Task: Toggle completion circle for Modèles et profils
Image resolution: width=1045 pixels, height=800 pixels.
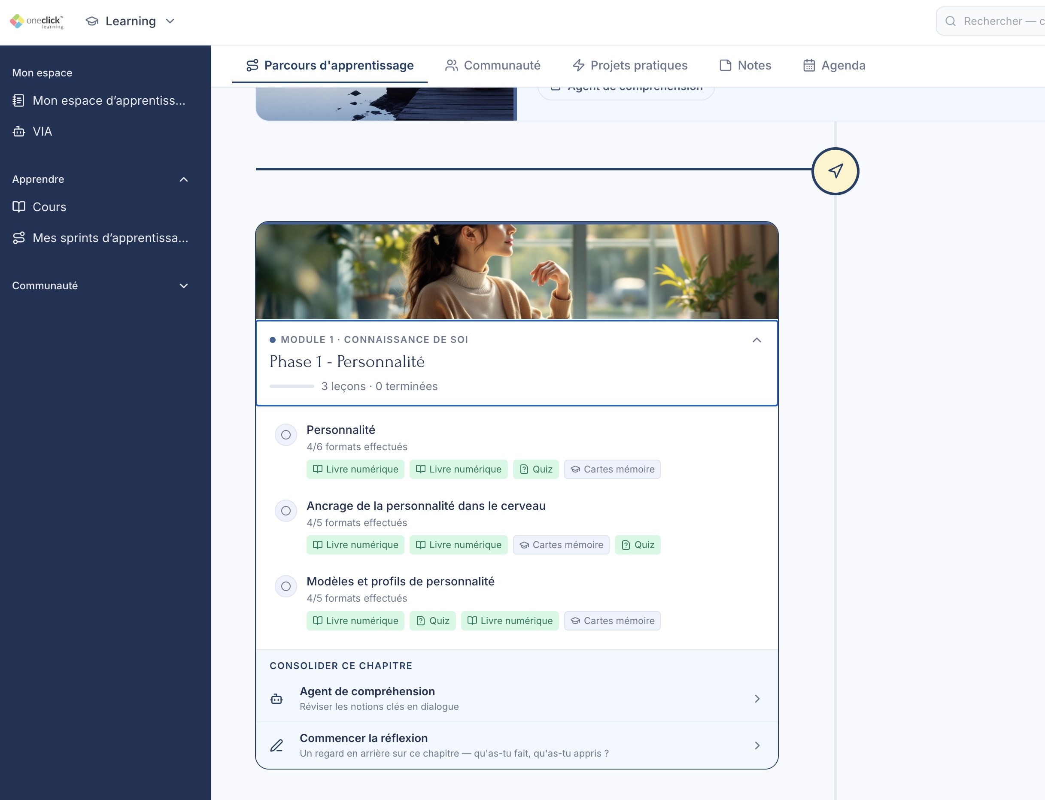Action: 286,586
